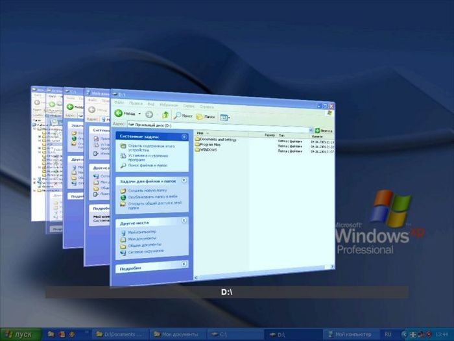This screenshot has height=341, width=454.
Task: Click the network places icon in Другие места
Action: [x=123, y=253]
